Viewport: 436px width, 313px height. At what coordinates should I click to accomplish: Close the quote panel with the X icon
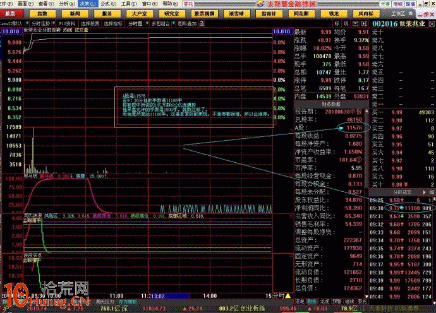(432, 24)
